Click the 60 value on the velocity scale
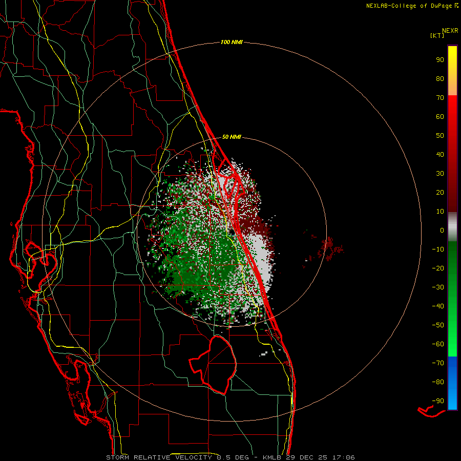 (440, 117)
